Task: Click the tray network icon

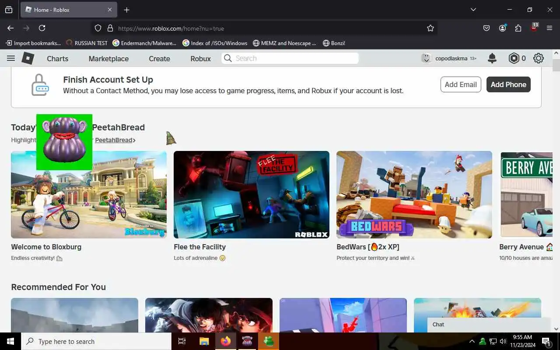Action: [493, 341]
